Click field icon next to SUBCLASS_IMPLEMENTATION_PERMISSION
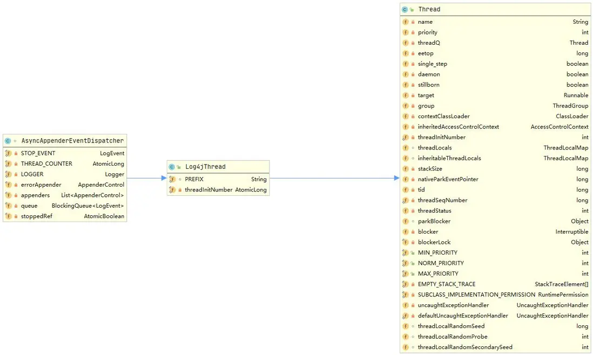 tap(406, 295)
